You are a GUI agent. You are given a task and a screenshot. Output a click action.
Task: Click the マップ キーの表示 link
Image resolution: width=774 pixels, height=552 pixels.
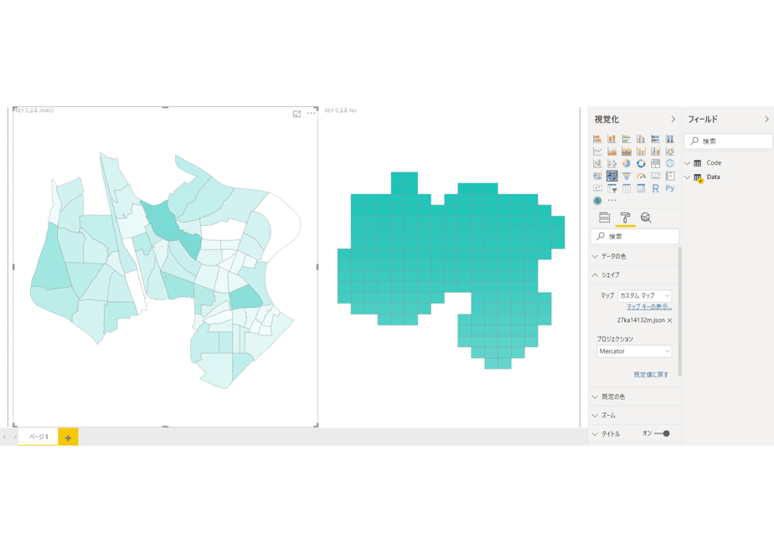pos(649,307)
